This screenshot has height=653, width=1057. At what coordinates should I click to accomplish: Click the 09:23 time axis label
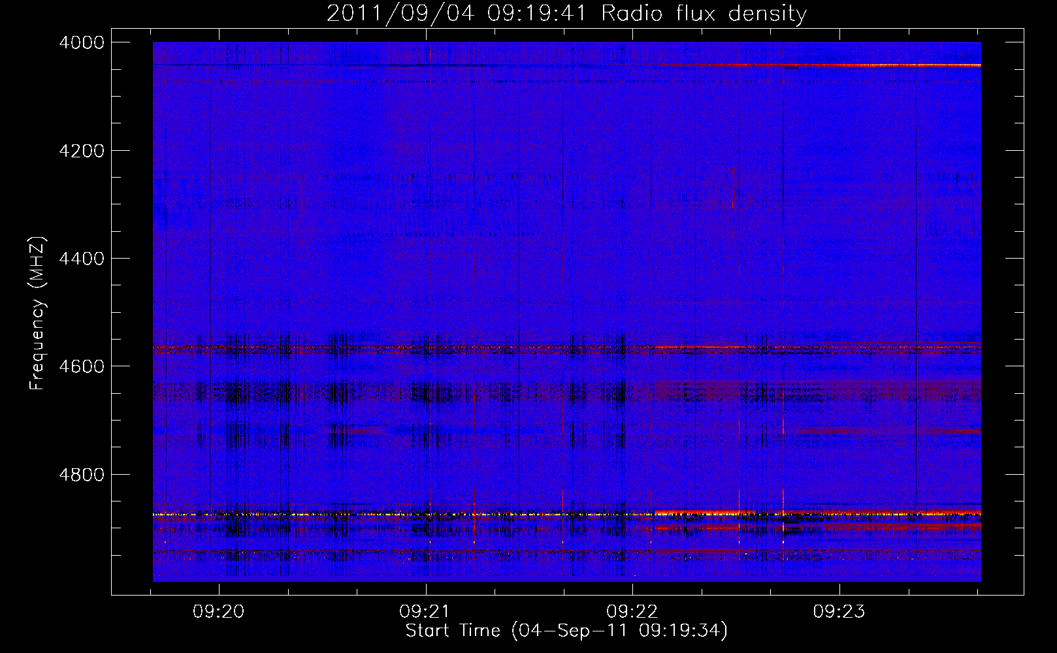[x=839, y=611]
